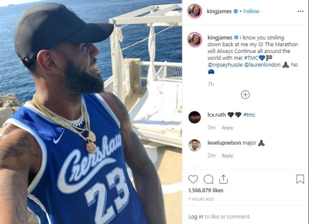Click the Log in link

196,216
